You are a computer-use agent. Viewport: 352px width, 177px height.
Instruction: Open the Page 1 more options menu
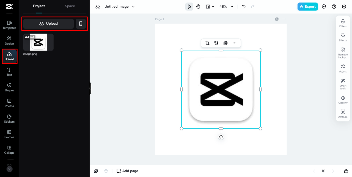coord(284,19)
